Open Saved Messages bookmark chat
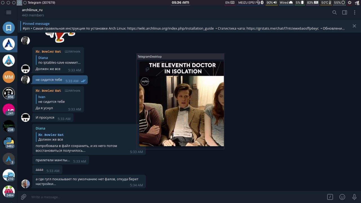The height and width of the screenshot is (203, 361). (9, 28)
